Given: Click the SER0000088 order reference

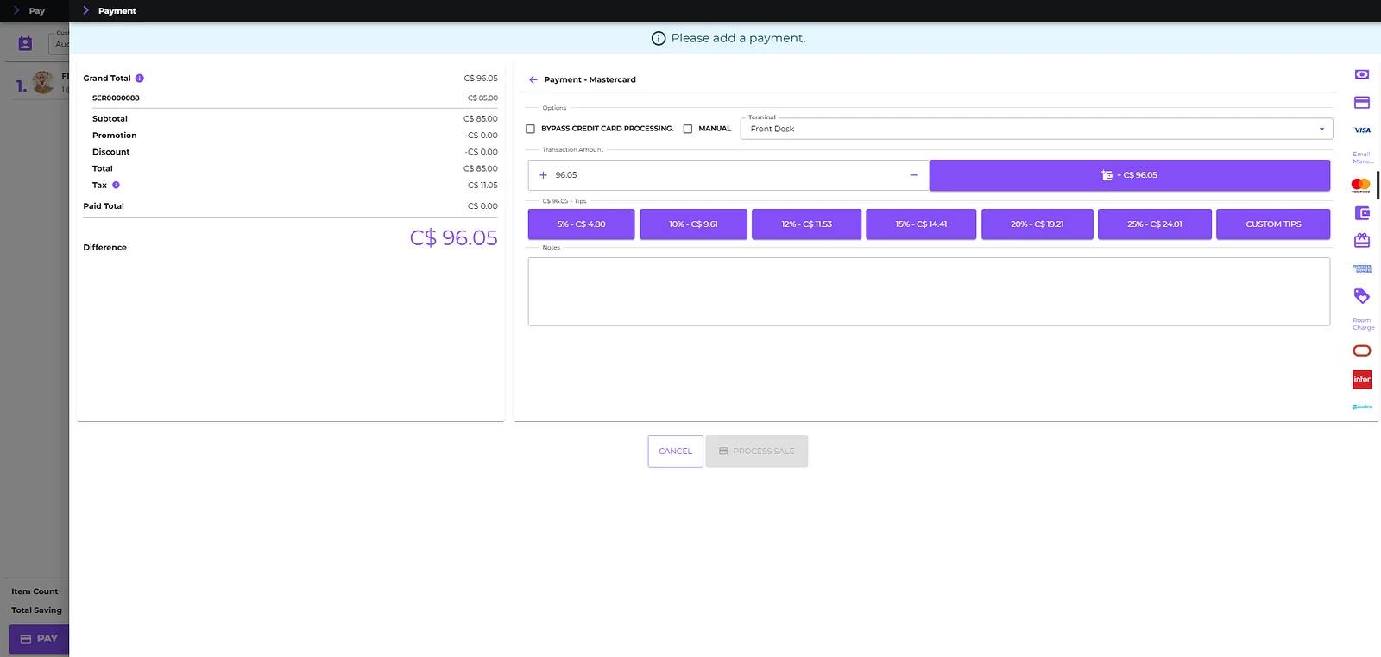Looking at the screenshot, I should pyautogui.click(x=116, y=98).
